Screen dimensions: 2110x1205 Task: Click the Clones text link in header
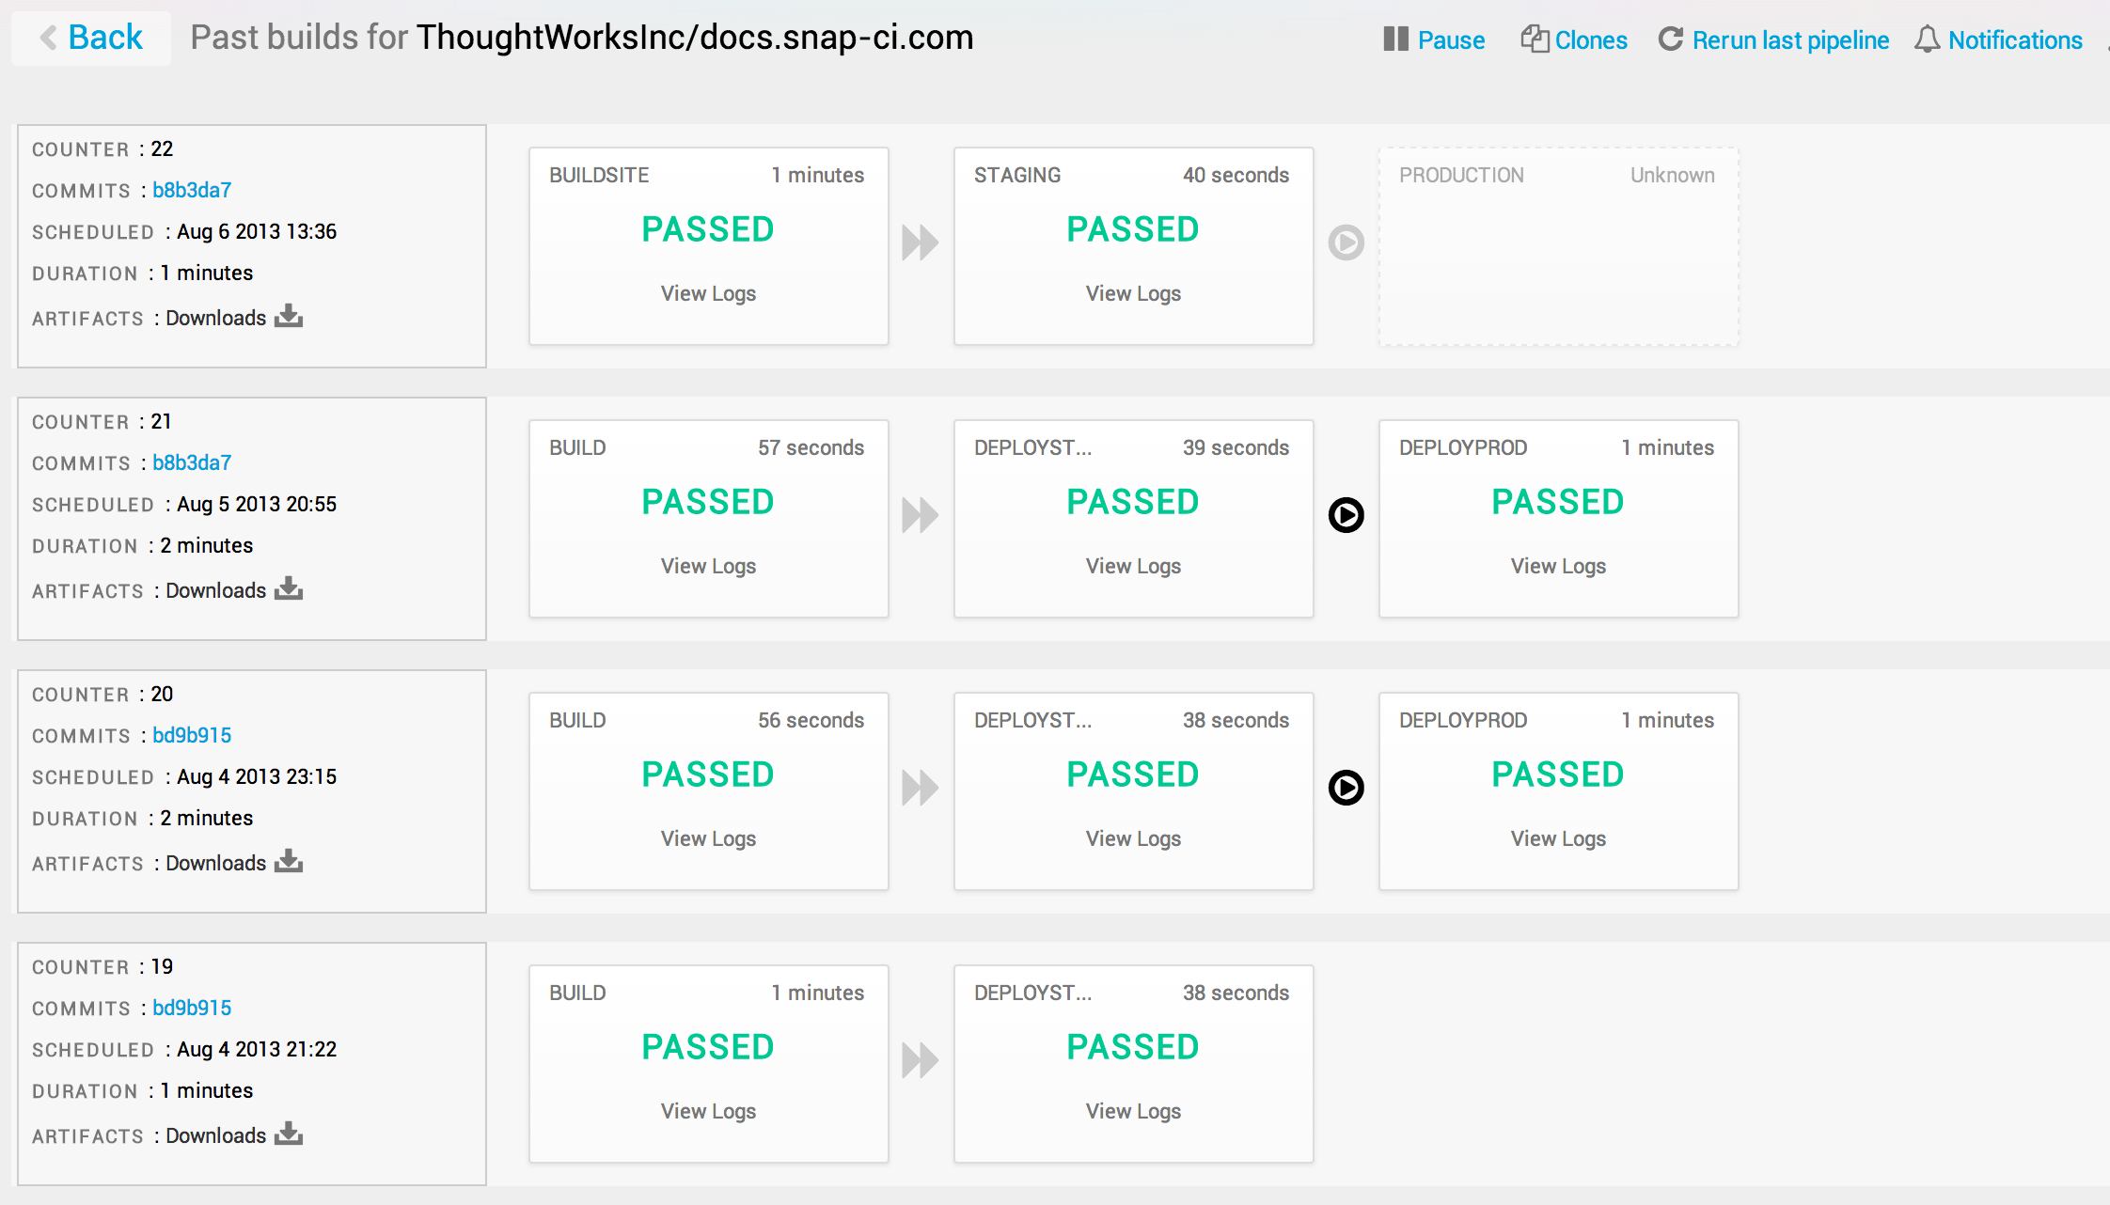[x=1591, y=40]
